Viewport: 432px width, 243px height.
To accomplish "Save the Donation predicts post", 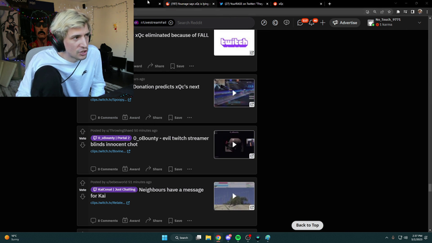I will click(175, 117).
